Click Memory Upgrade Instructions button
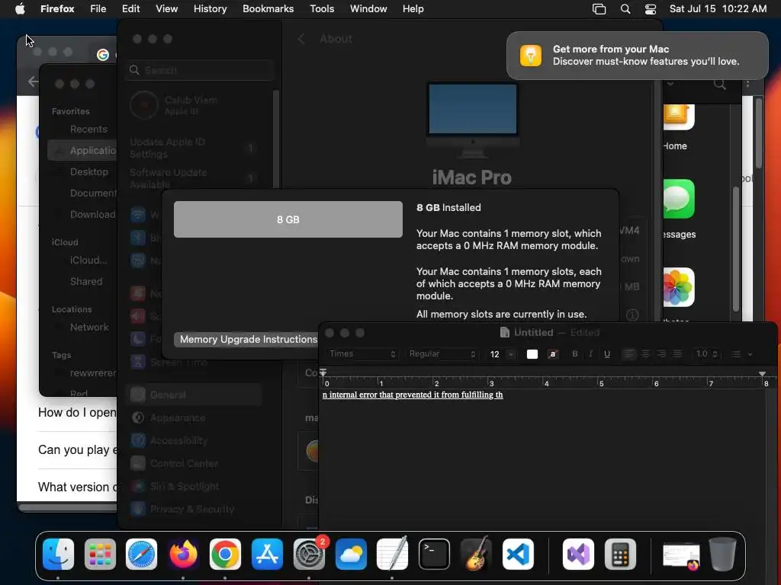 tap(248, 339)
